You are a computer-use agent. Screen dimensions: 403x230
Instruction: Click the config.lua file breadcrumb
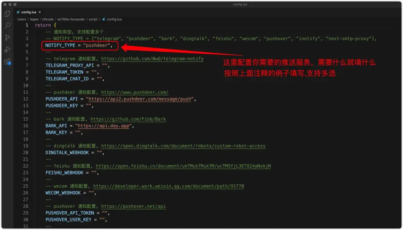(x=114, y=19)
